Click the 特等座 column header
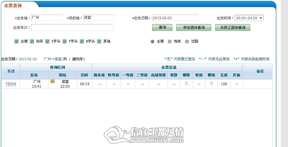The height and width of the screenshot is (147, 288). [x=114, y=75]
